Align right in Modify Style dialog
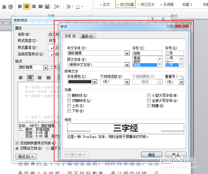 click(39, 78)
